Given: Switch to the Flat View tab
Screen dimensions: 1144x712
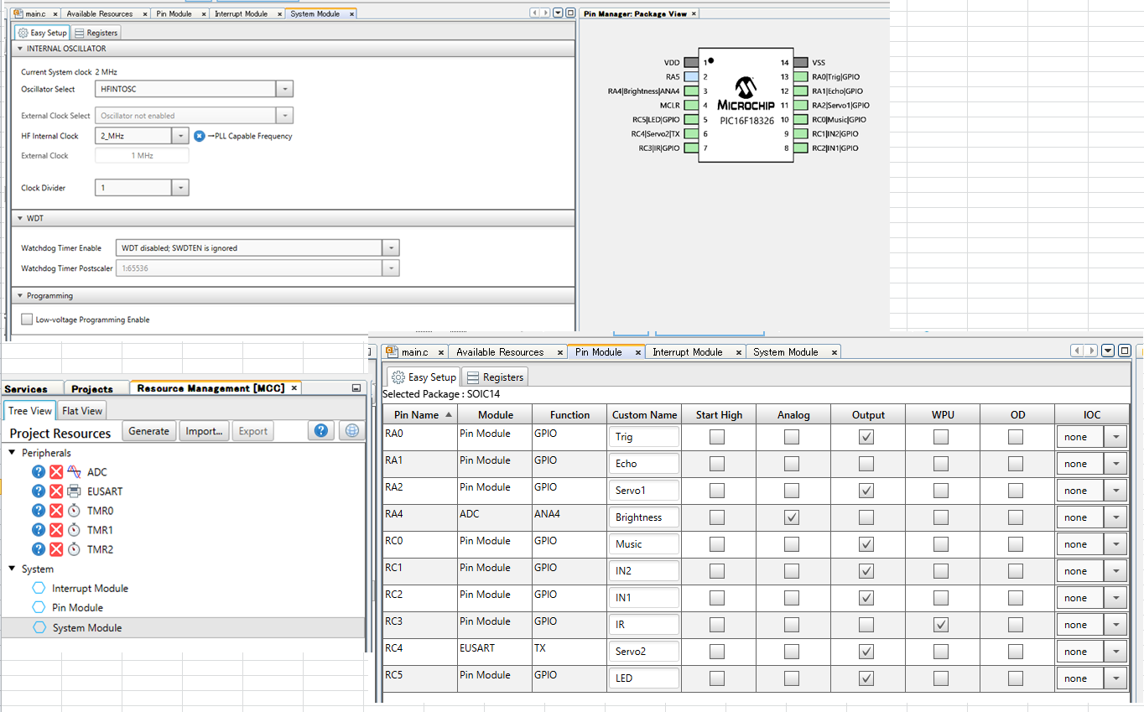Looking at the screenshot, I should (82, 411).
